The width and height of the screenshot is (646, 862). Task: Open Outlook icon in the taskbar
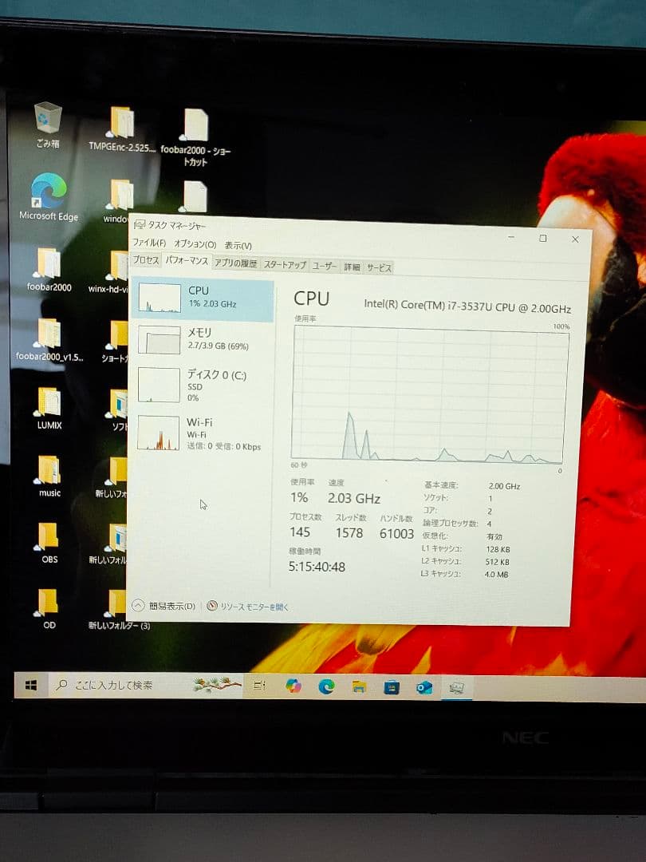(x=424, y=687)
